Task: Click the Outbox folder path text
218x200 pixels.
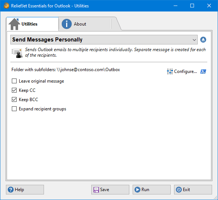Action: pos(88,70)
